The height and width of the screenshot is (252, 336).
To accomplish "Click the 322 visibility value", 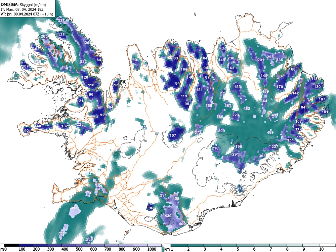I will point(83,62).
